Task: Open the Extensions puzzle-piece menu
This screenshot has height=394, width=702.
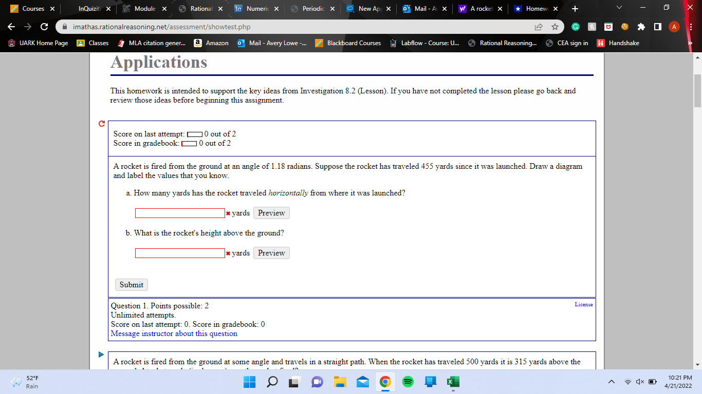Action: point(641,27)
